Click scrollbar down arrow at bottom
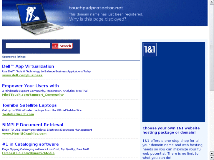Viewport: 214px width, 160px height. [212, 158]
